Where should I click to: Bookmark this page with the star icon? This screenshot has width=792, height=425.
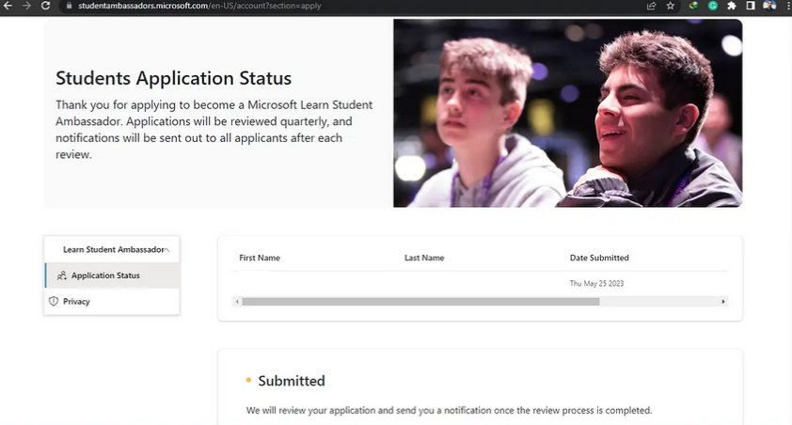671,6
